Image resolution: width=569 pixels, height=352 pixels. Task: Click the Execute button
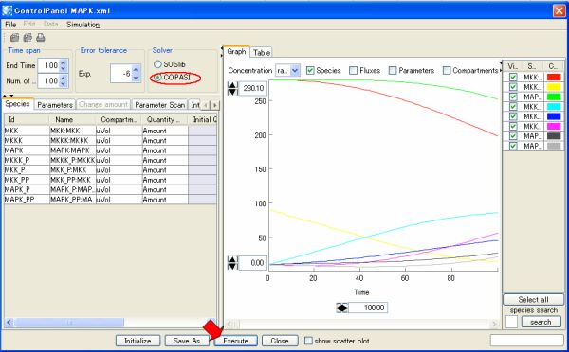235,341
